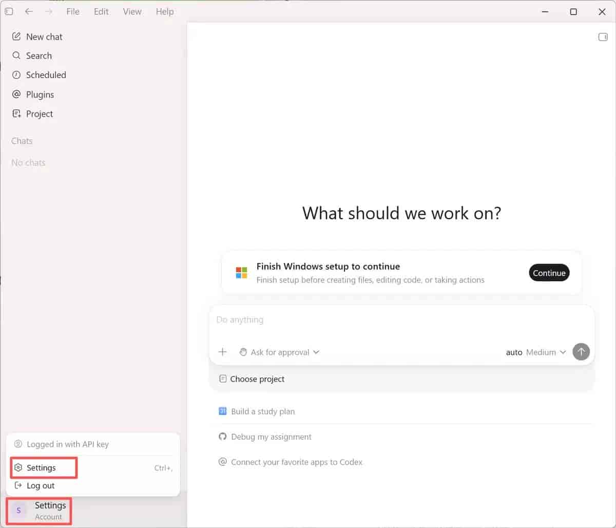This screenshot has width=616, height=528.
Task: Open the Project sidebar item
Action: (x=32, y=114)
